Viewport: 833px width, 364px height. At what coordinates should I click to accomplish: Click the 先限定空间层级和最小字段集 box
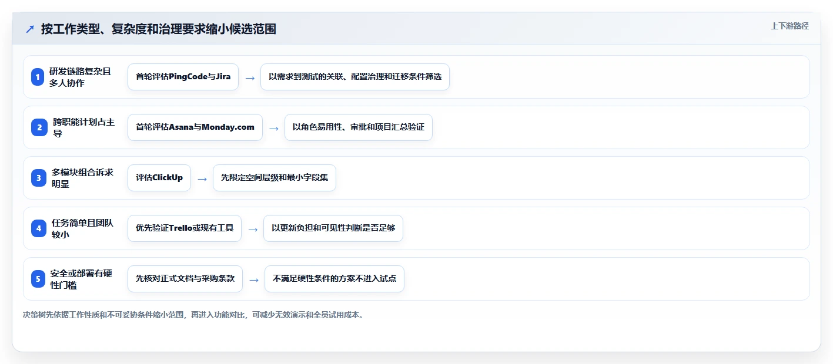click(x=275, y=178)
